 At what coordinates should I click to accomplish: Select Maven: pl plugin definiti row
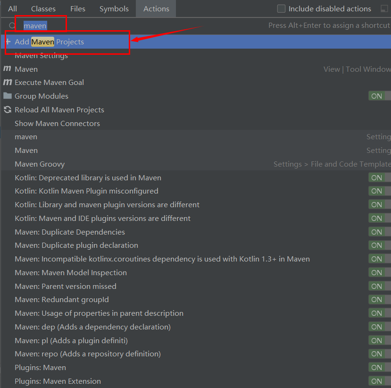196,341
